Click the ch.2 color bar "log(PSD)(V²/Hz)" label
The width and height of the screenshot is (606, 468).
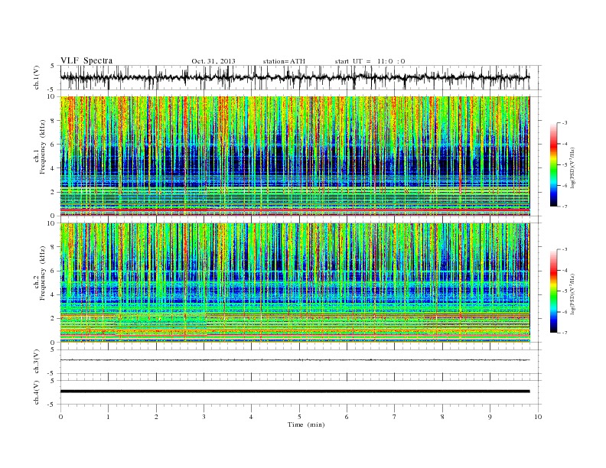[x=572, y=294]
